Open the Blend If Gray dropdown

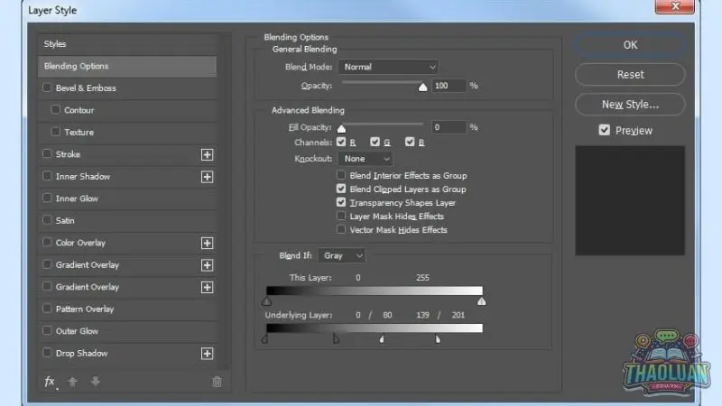pos(341,255)
